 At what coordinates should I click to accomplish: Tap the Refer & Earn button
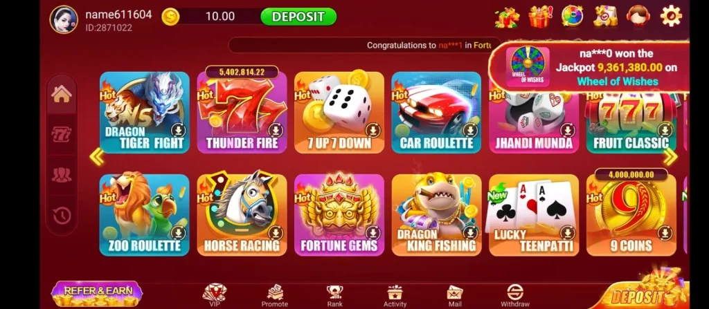point(97,294)
